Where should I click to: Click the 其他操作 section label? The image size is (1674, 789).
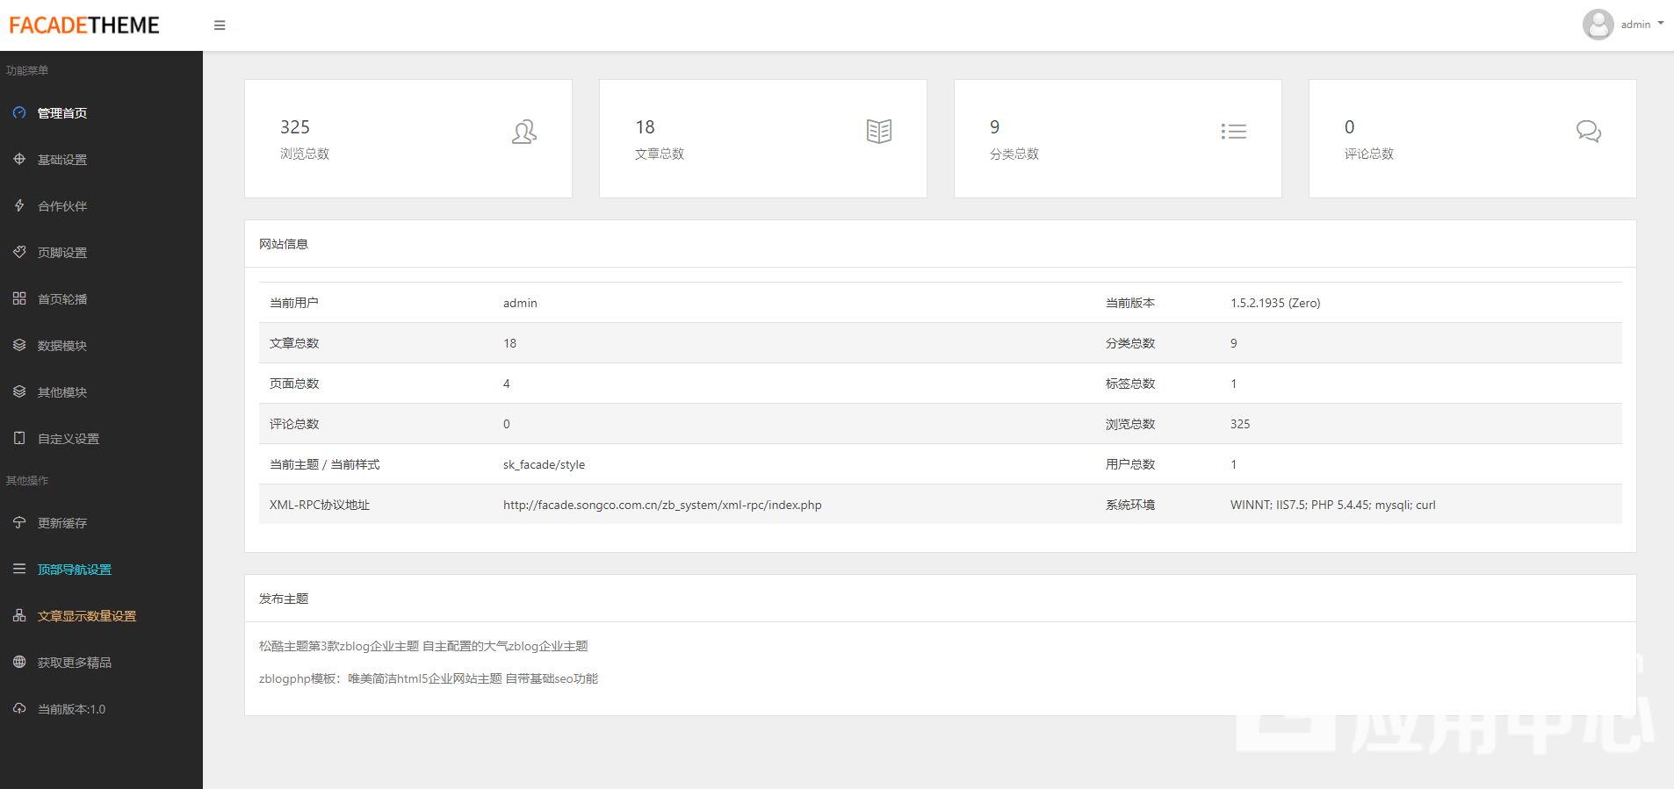pyautogui.click(x=27, y=480)
